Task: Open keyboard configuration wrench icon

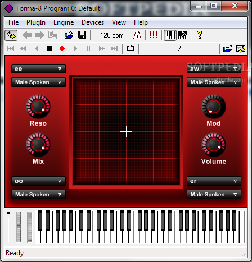Action: [183, 35]
